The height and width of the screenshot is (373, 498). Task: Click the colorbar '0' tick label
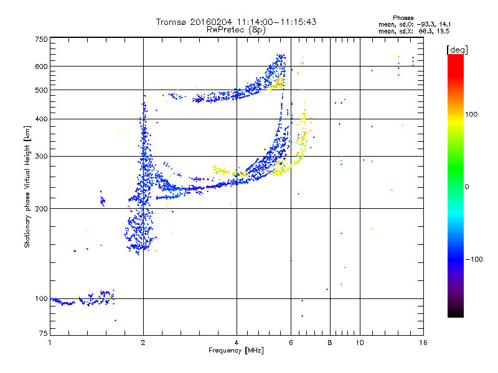467,187
